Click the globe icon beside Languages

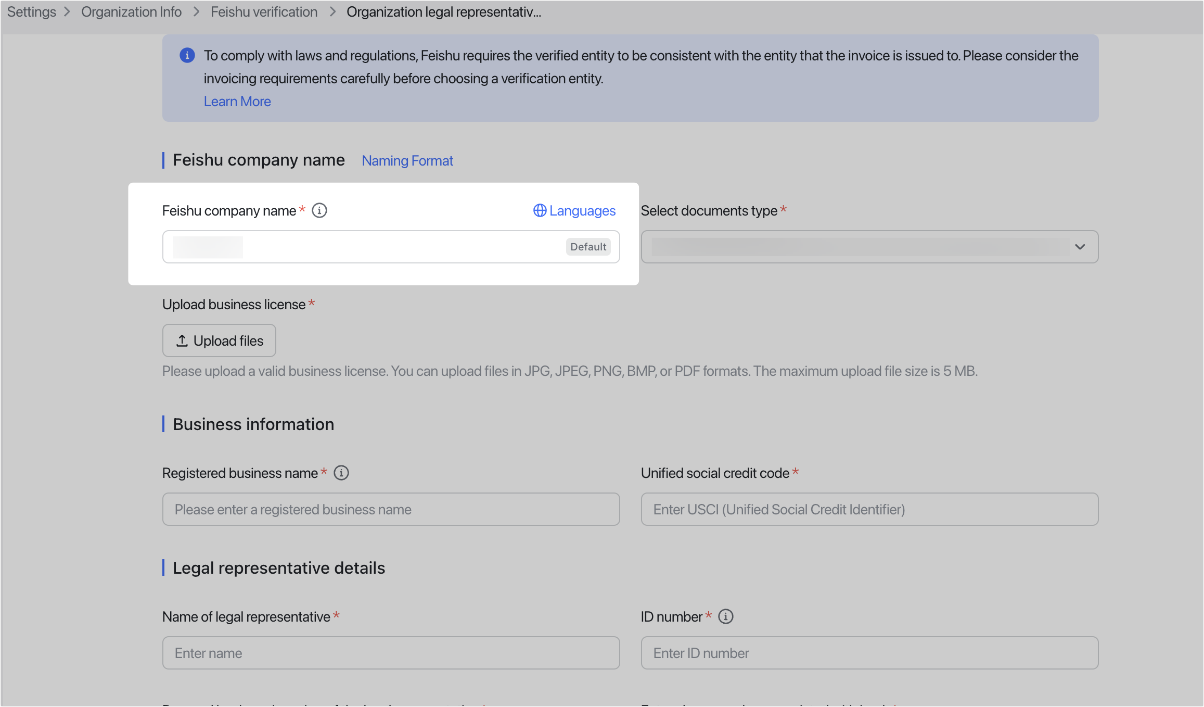pos(539,210)
